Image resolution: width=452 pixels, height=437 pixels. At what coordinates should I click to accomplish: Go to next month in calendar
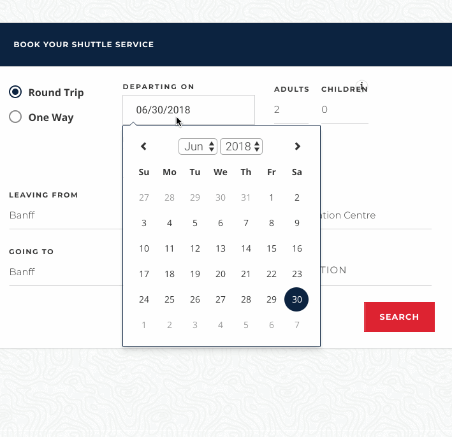[297, 147]
